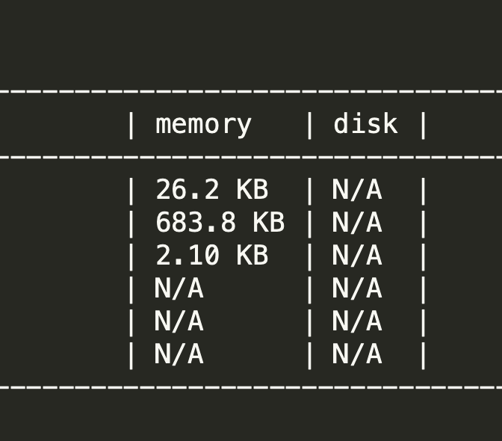This screenshot has width=502, height=441.
Task: Click the pipe right of the disk header
Action: coord(424,124)
